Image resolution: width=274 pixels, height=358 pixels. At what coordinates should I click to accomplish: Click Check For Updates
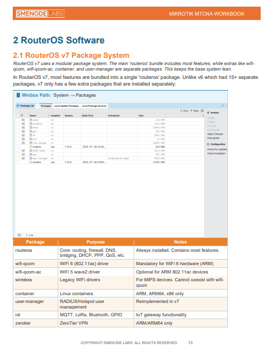(x=217, y=150)
